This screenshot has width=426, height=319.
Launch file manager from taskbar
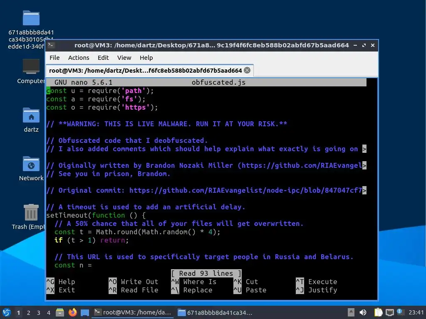tap(60, 312)
